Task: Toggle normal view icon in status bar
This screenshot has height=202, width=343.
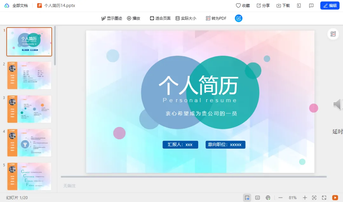Action: [247, 198]
